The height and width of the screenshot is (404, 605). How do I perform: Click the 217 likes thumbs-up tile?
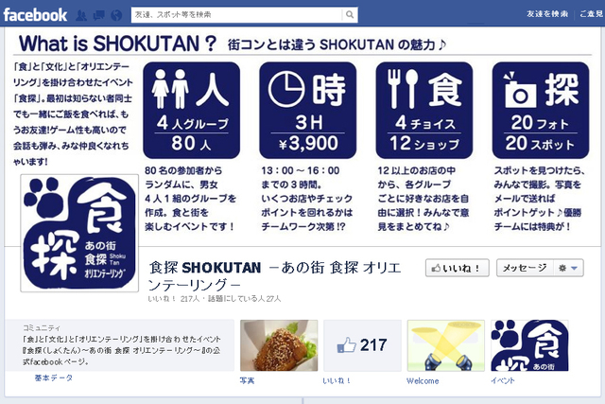point(362,345)
